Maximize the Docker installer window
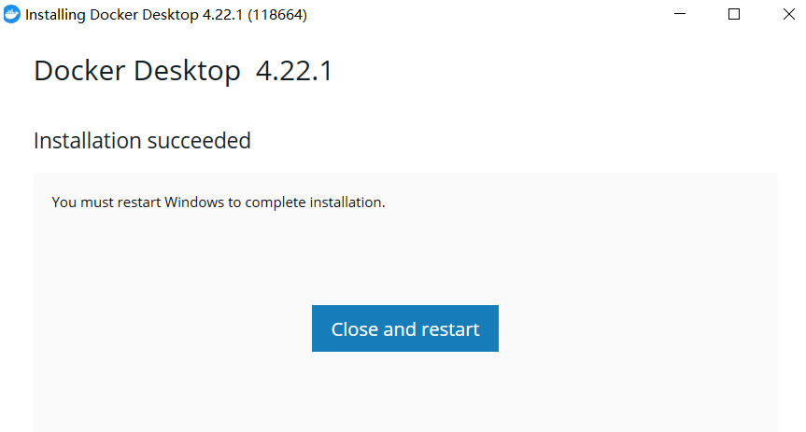This screenshot has width=806, height=432. coord(734,15)
